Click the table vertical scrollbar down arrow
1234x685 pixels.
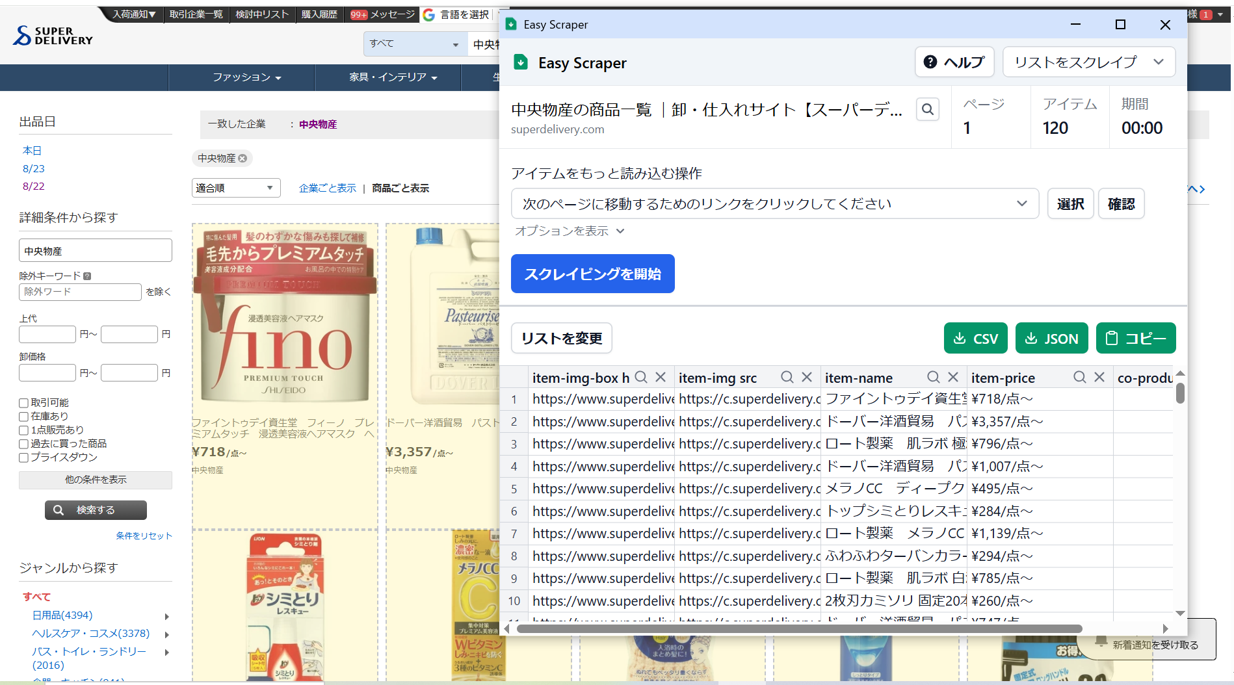click(x=1180, y=614)
